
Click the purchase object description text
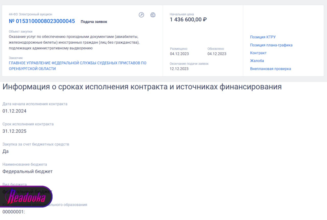pos(74,42)
